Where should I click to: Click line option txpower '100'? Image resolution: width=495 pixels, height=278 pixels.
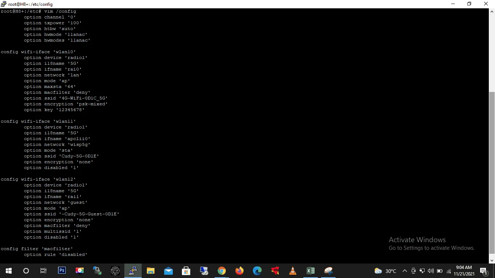53,23
